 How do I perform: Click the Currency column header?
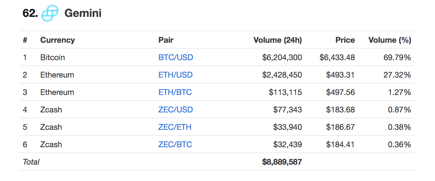click(58, 40)
